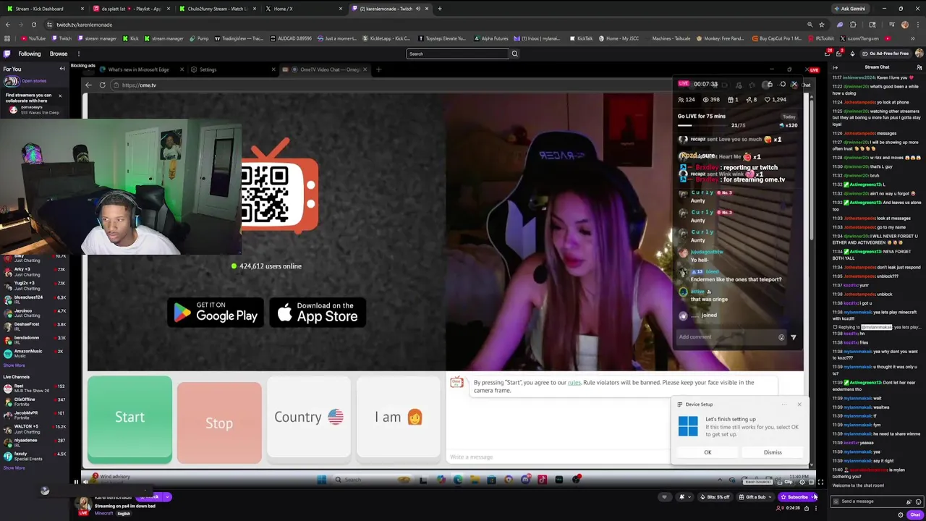Open emote picker in chat input
Viewport: 926px width, 521px height.
[918, 501]
